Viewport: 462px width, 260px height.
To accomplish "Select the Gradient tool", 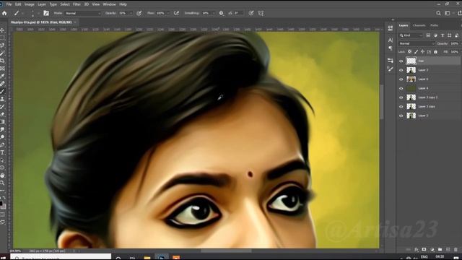I will pos(2,122).
